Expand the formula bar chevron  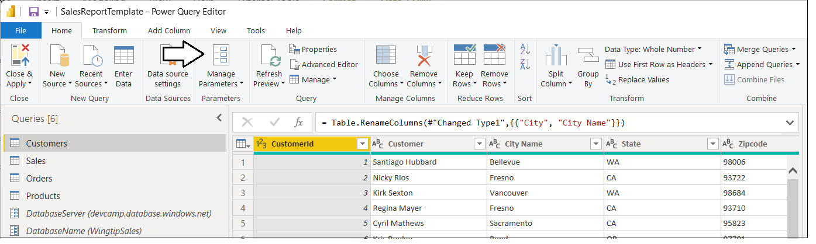coord(790,123)
